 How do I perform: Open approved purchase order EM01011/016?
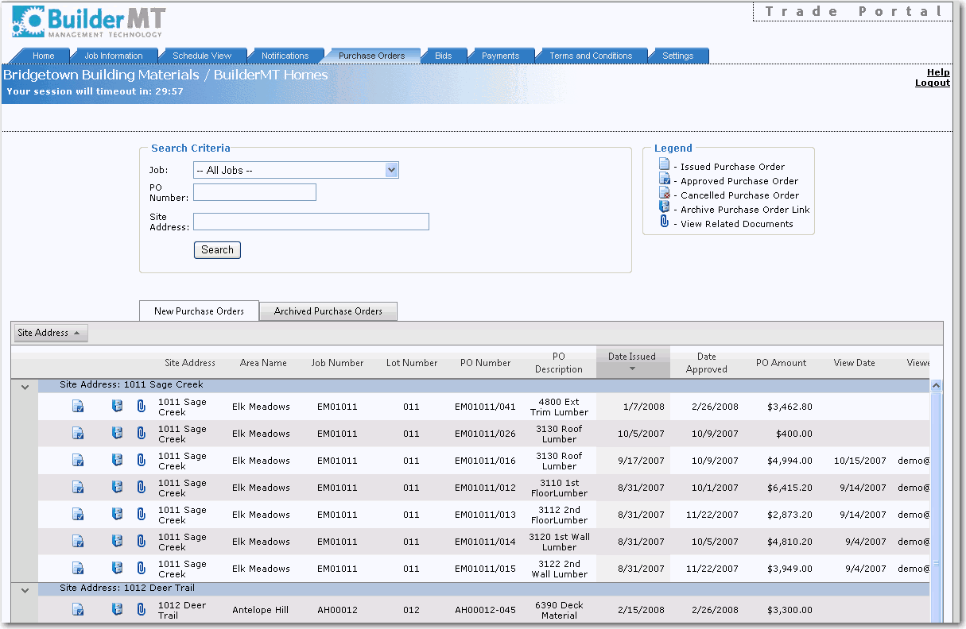tap(78, 461)
